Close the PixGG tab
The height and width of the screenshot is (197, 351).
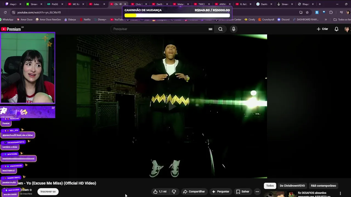pyautogui.click(x=62, y=4)
